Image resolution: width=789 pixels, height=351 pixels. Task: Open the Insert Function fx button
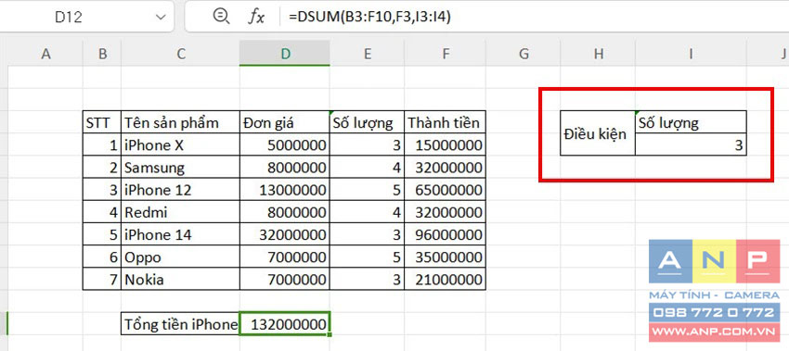click(256, 17)
